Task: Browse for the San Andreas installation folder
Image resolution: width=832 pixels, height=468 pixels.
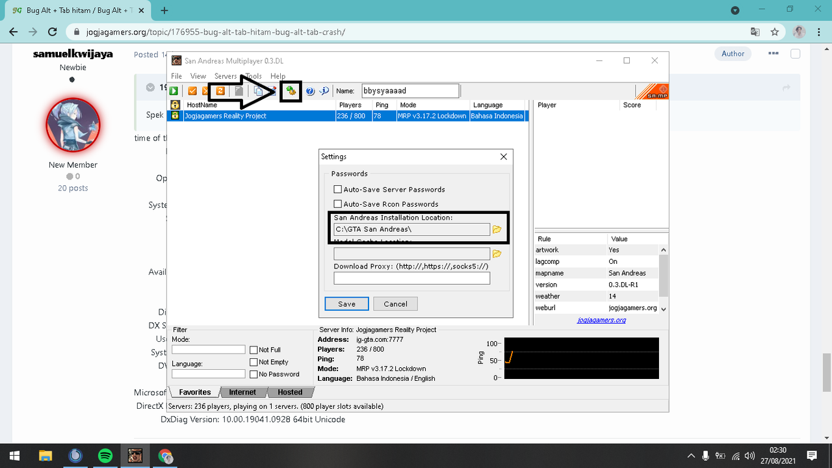Action: (497, 229)
